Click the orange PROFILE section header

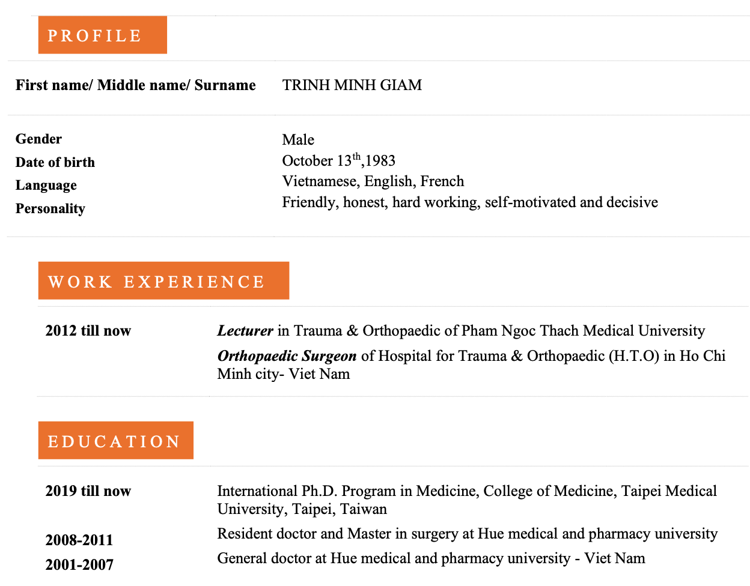pos(102,35)
